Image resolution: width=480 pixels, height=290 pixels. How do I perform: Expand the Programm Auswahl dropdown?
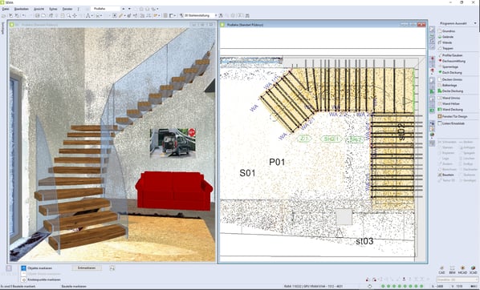[458, 23]
